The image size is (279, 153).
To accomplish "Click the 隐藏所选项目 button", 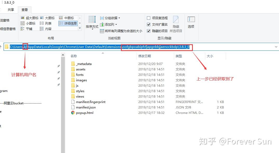I will (176, 24).
